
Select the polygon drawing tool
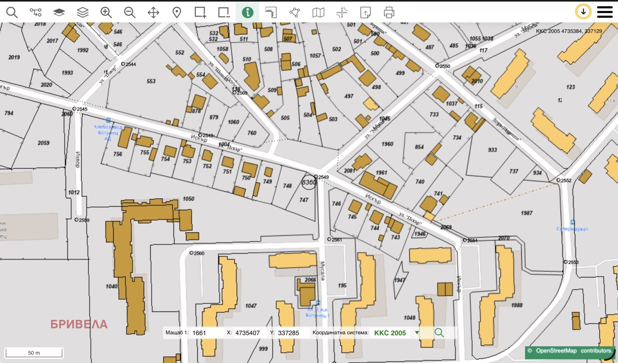[295, 12]
